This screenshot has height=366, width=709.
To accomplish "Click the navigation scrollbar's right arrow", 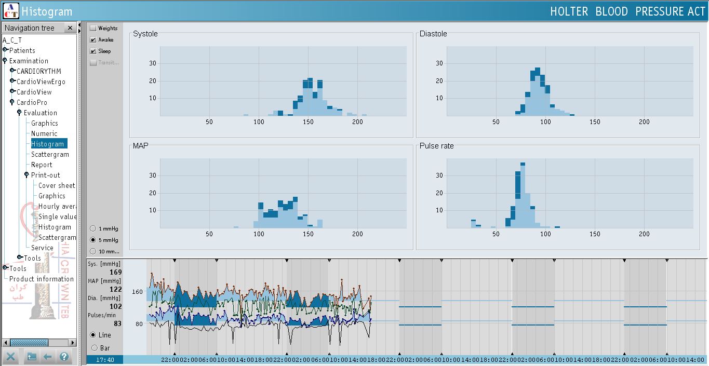I will click(x=73, y=343).
